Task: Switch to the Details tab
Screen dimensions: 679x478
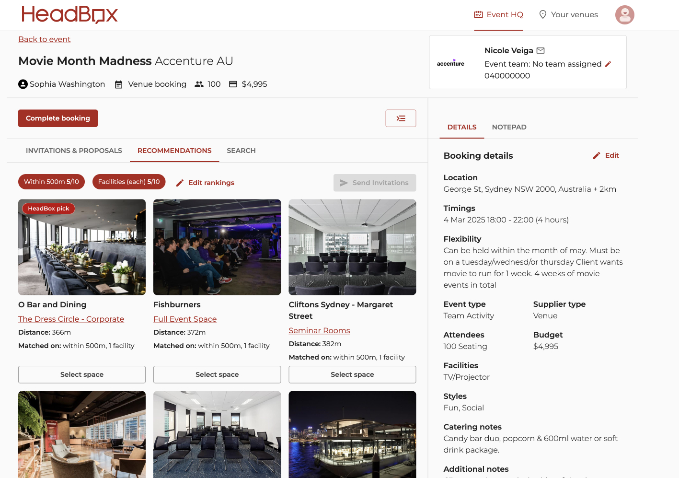Action: pyautogui.click(x=462, y=127)
